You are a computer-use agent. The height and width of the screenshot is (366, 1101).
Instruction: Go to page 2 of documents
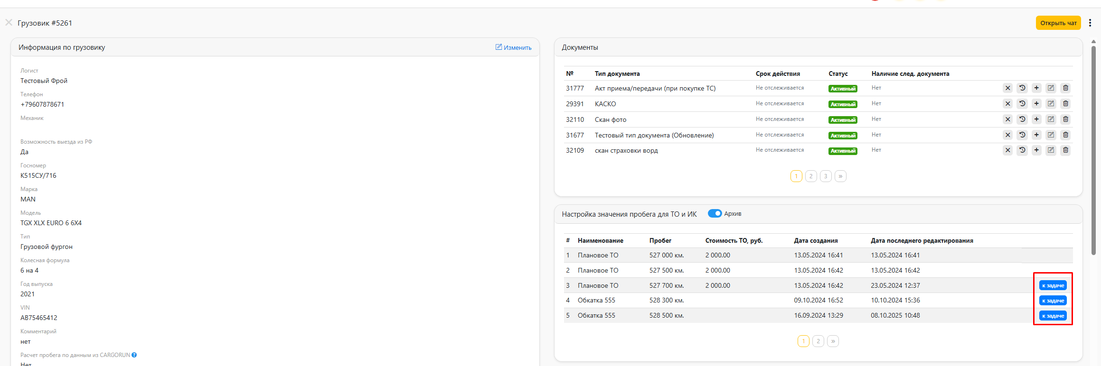[811, 176]
